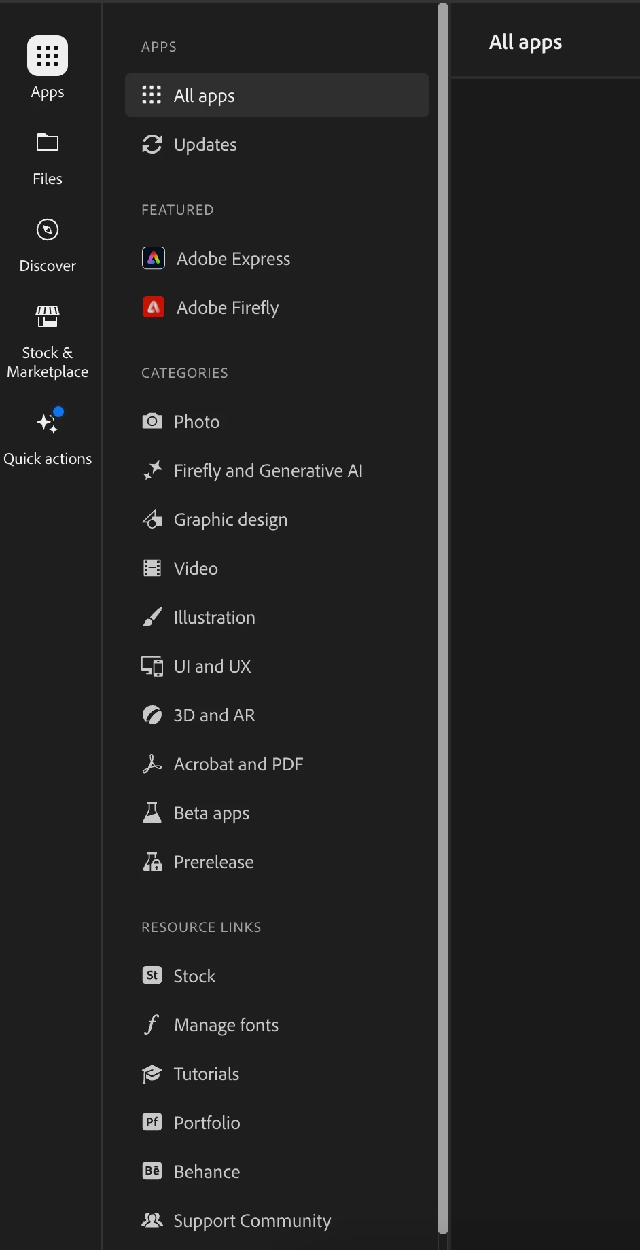Click the Files label in left rail

coord(48,179)
